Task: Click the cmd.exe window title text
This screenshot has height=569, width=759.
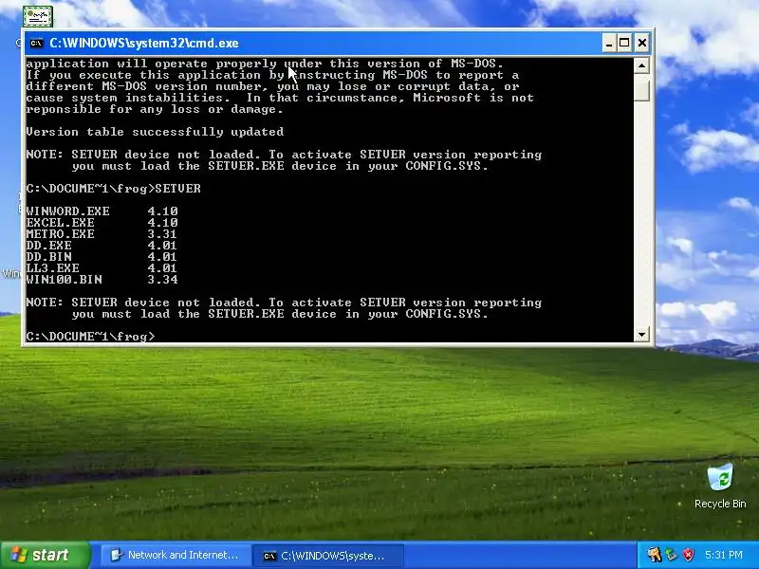Action: pos(144,43)
